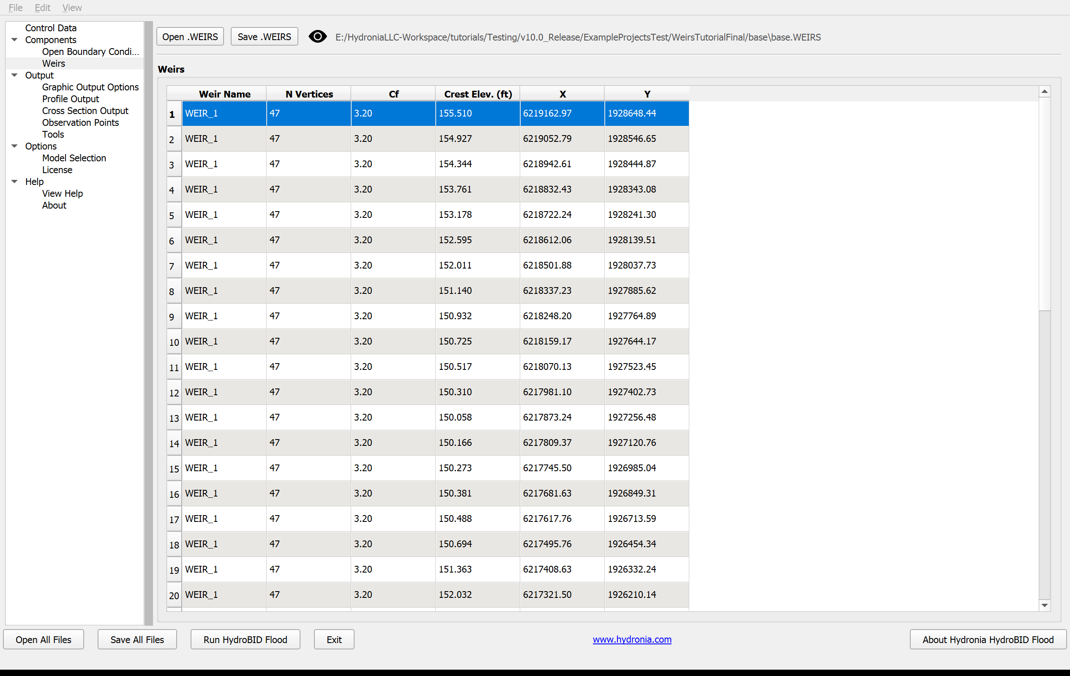Open Cross Section Output panel
The height and width of the screenshot is (676, 1070).
[85, 111]
